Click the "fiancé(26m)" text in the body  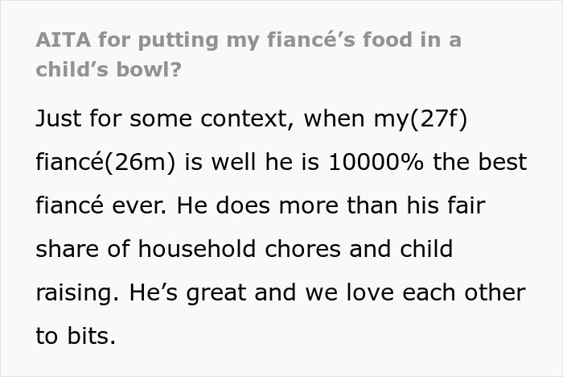pyautogui.click(x=106, y=162)
